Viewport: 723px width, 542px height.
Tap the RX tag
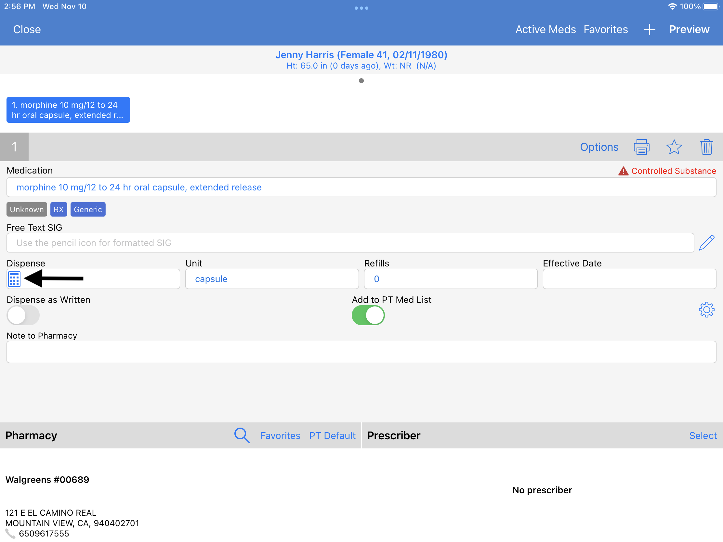[59, 209]
